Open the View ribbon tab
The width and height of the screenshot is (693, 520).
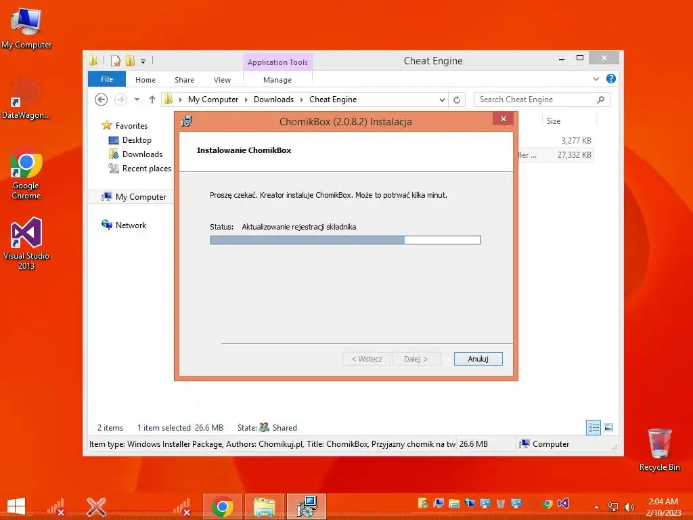[222, 80]
